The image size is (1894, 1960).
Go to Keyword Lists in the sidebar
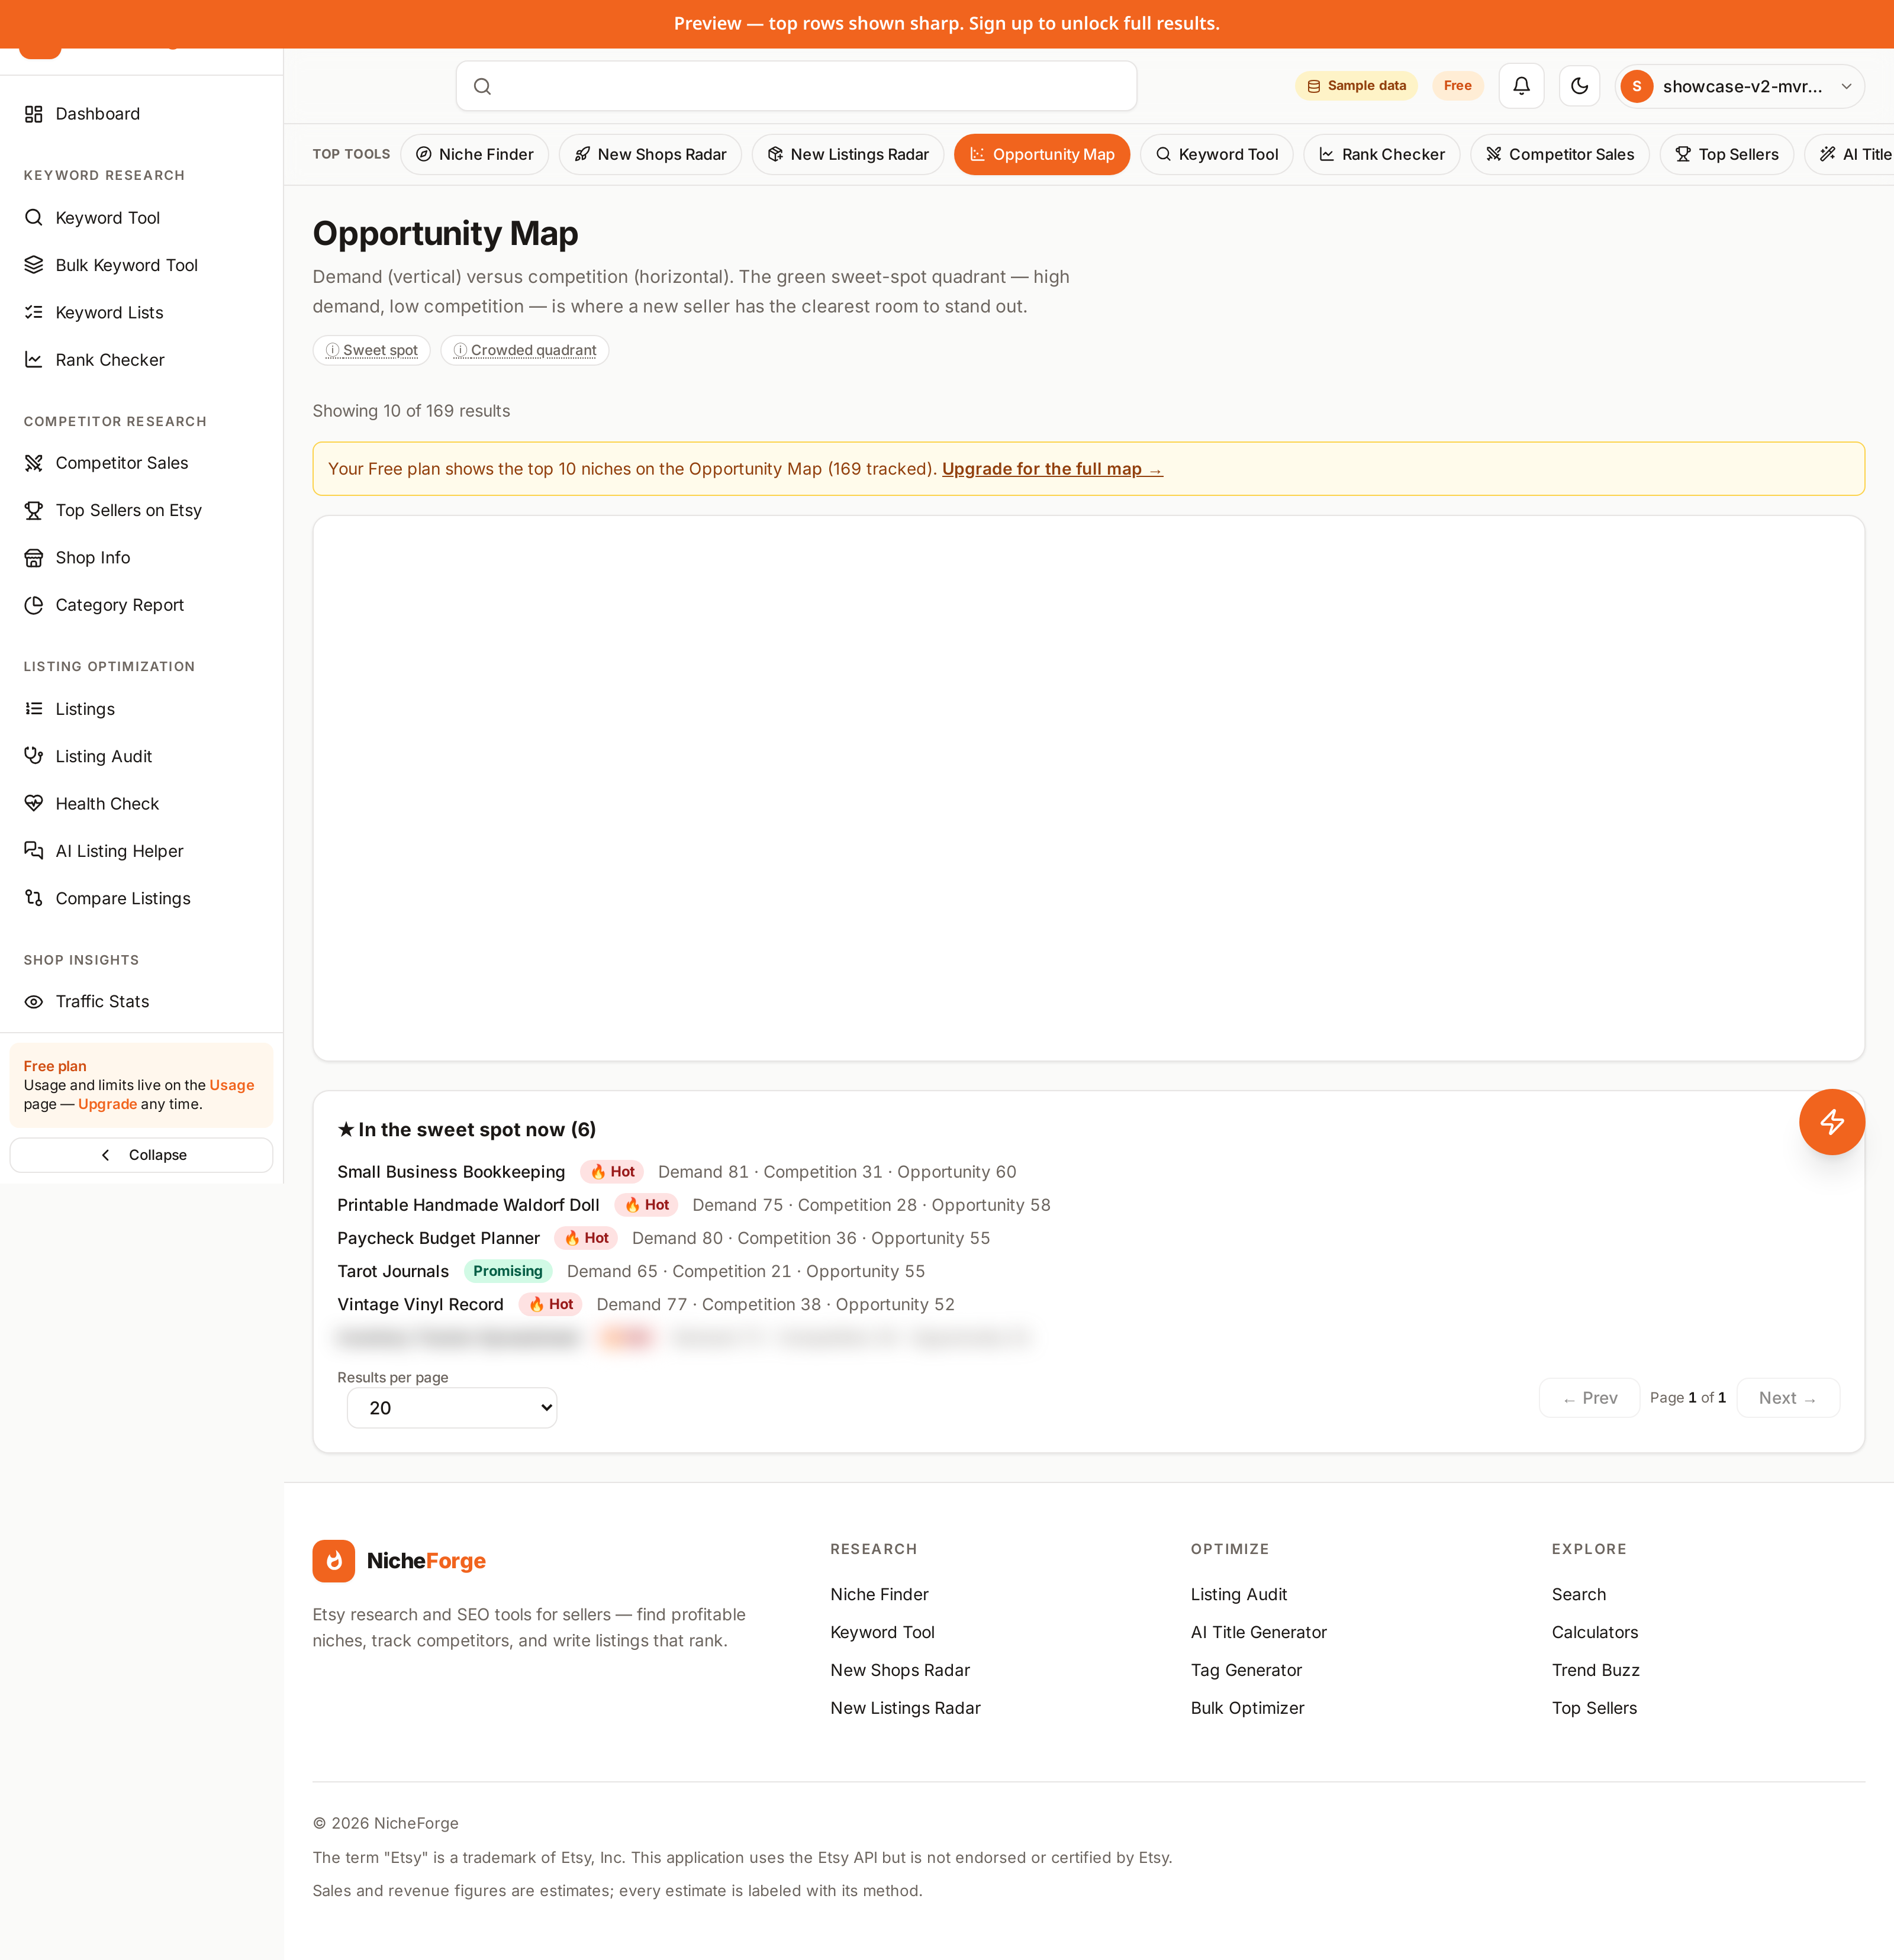(x=141, y=312)
